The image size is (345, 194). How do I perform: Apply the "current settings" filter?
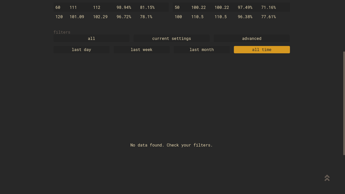pos(171,38)
